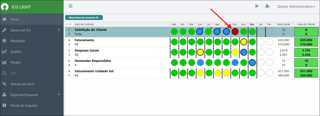This screenshot has width=320, height=116.
Task: Select Satisfação do Cliente item
Action: coord(90,30)
